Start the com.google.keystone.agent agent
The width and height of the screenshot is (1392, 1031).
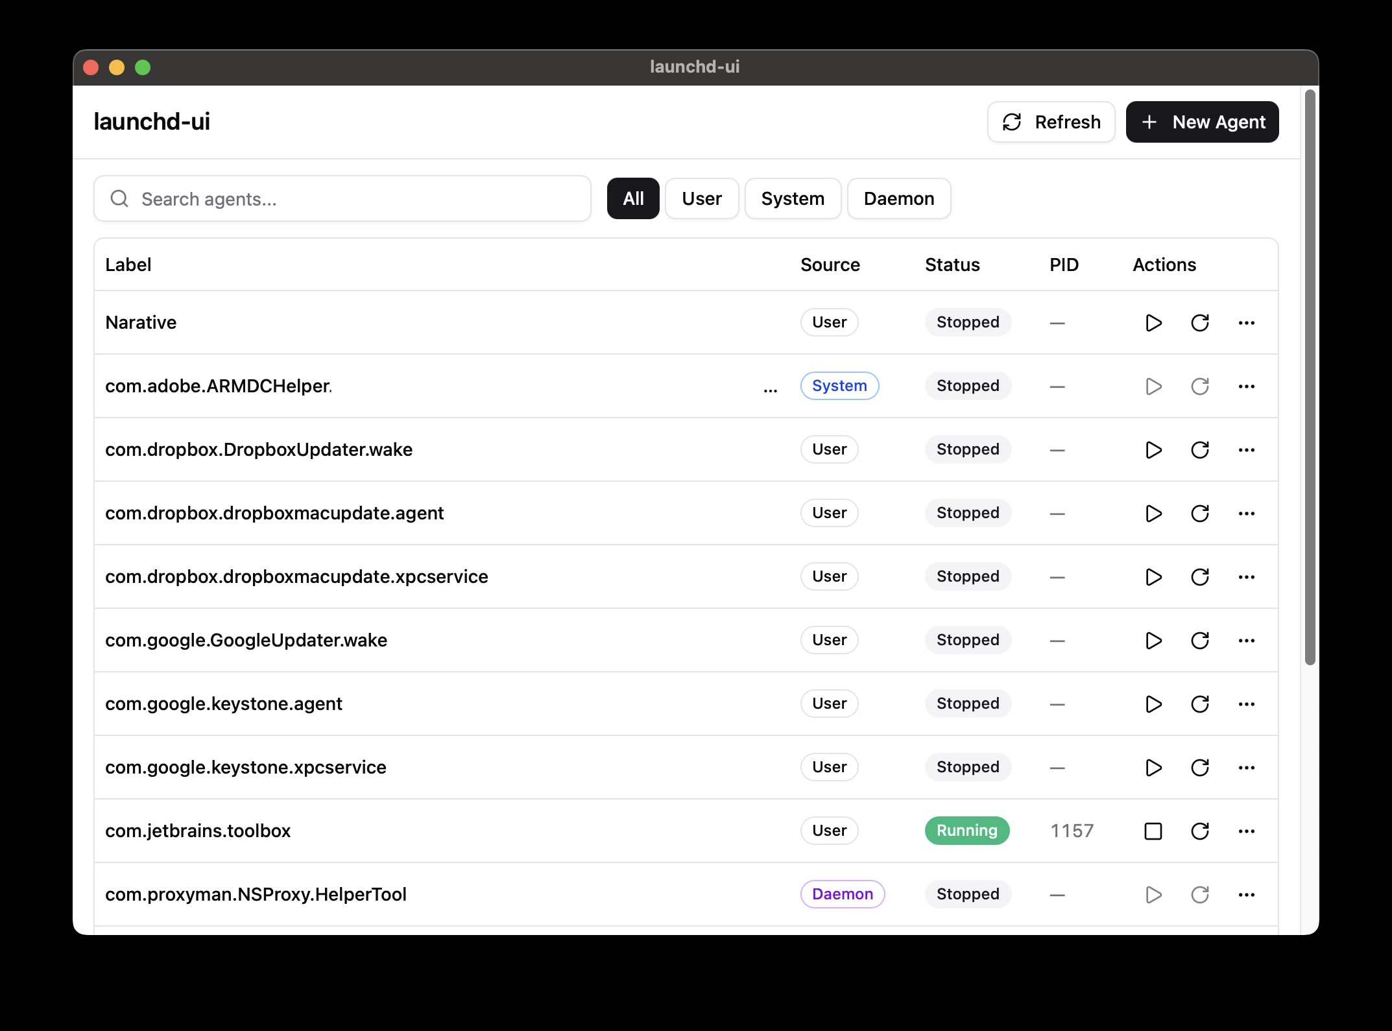tap(1153, 704)
